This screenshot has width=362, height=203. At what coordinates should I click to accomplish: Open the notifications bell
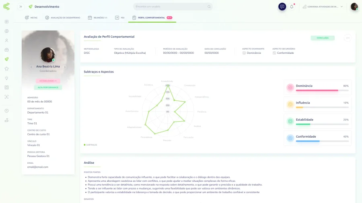click(x=292, y=7)
